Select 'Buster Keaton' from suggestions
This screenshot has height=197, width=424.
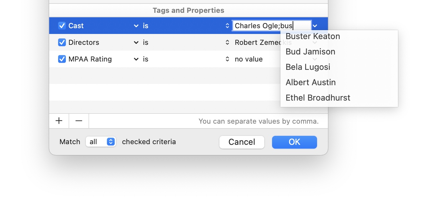[313, 36]
